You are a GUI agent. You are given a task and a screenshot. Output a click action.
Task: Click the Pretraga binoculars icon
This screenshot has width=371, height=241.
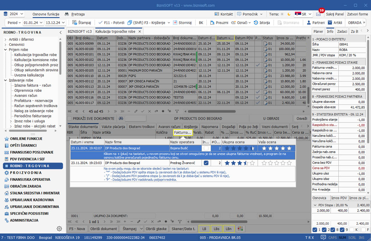pyautogui.click(x=67, y=14)
